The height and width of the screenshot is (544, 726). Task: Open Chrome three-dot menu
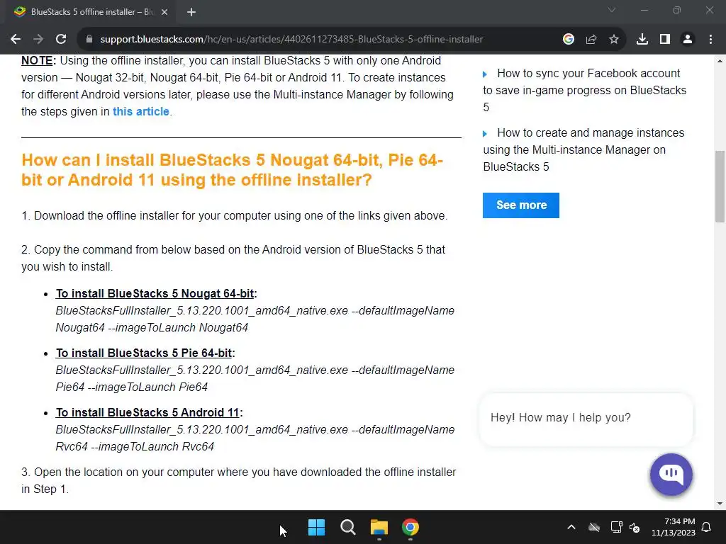coord(710,40)
